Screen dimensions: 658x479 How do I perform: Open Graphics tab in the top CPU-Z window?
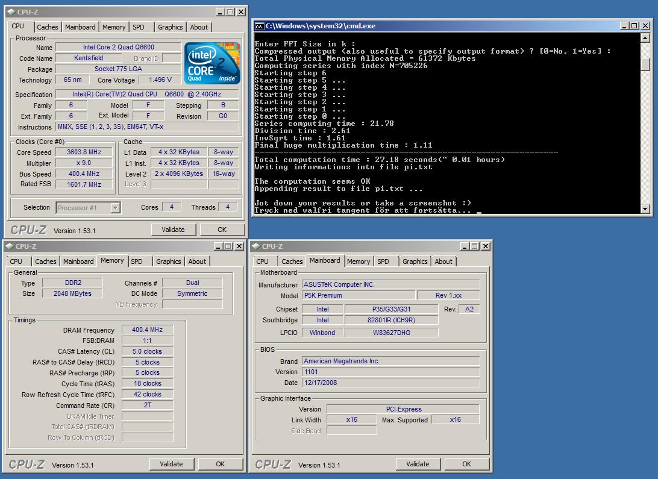coord(170,27)
